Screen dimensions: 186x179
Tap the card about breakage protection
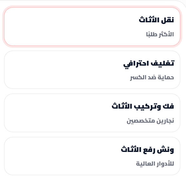pos(92,70)
